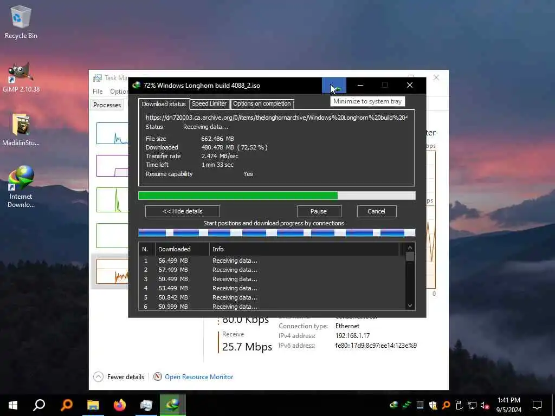
Task: Select connection row 3 with 50.499 MB
Action: [x=273, y=279]
